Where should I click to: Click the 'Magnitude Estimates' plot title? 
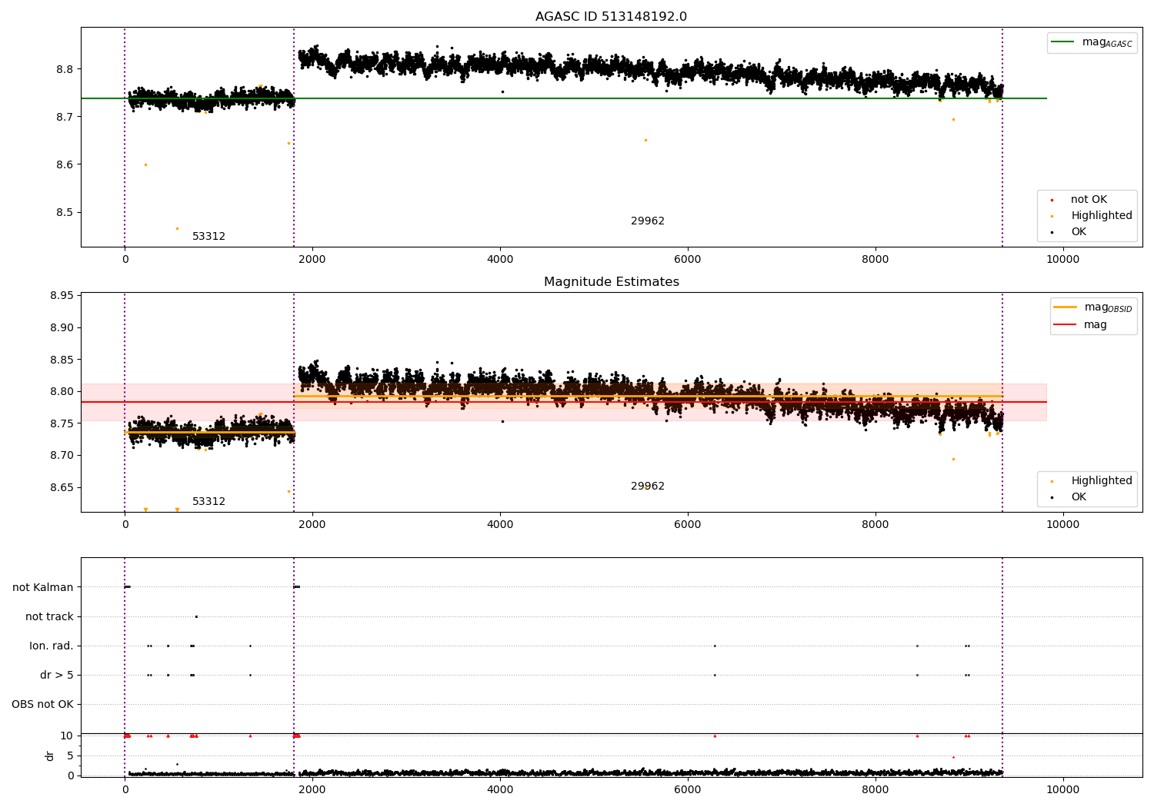pyautogui.click(x=611, y=282)
